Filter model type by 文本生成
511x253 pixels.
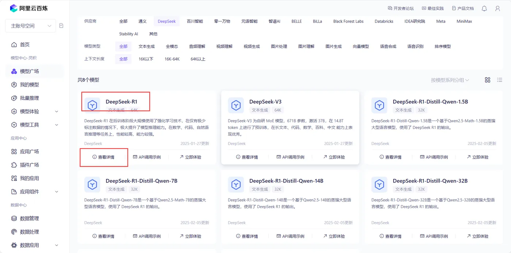147,47
